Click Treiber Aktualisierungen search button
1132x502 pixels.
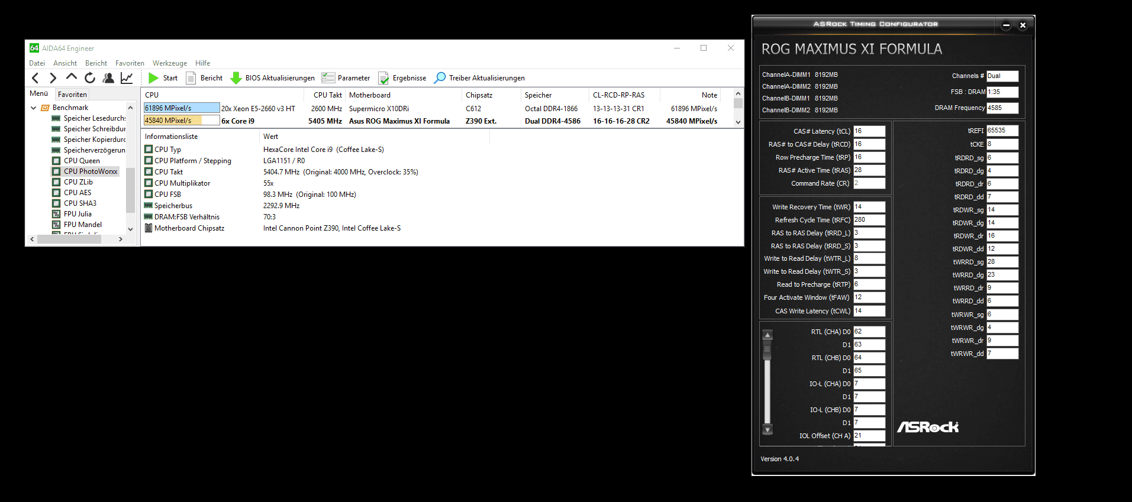479,78
